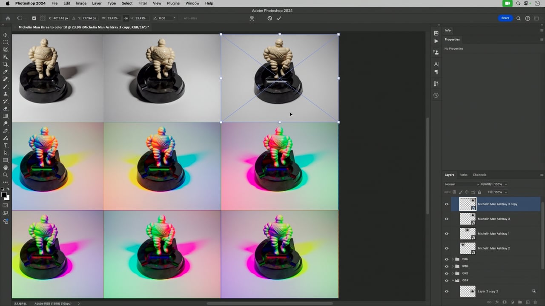Toggle the reference point checkbox in options bar
Viewport: 545px width, 306px height.
(x=34, y=18)
